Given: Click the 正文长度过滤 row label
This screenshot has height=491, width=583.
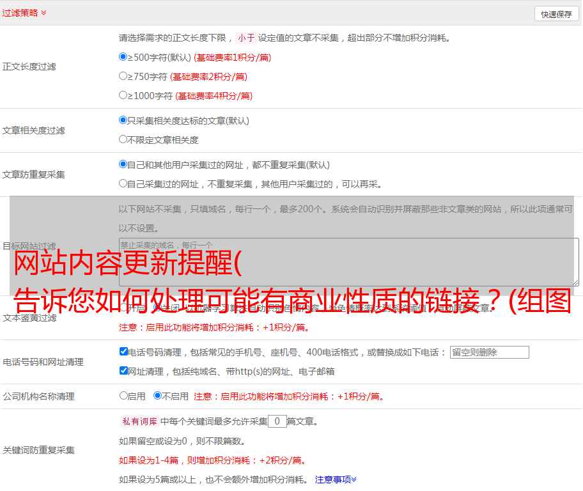Looking at the screenshot, I should click(x=29, y=66).
